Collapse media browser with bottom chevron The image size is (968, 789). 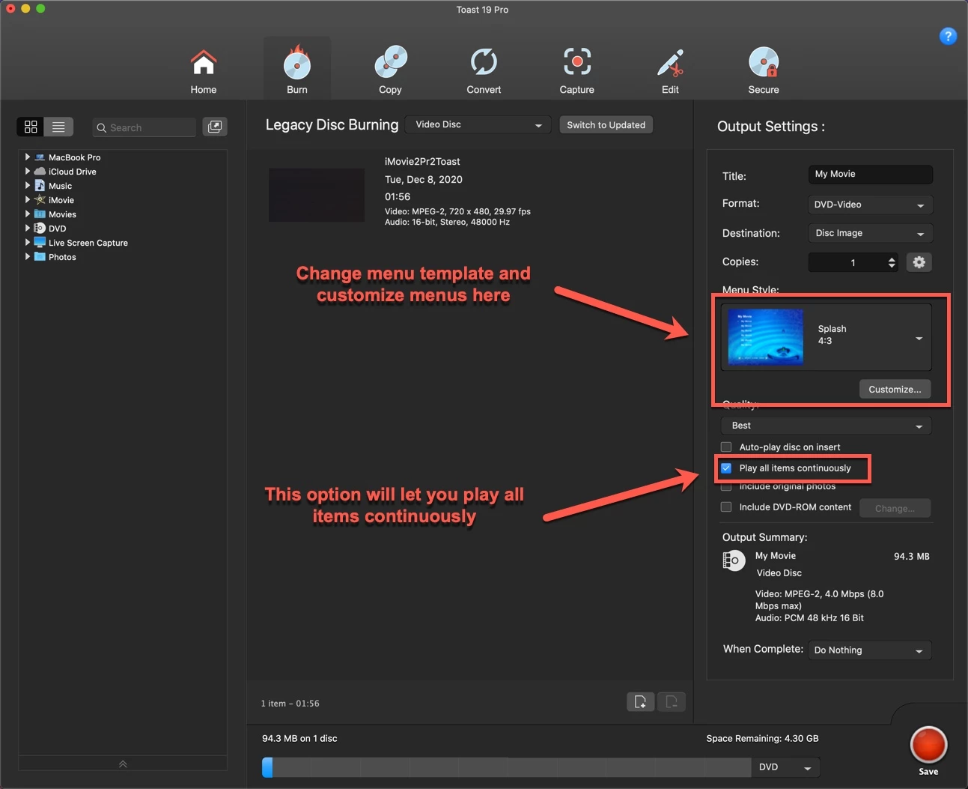point(123,764)
